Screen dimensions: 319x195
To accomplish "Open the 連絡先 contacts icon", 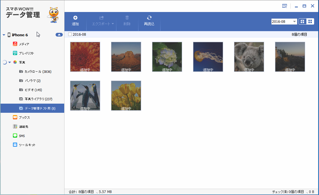I will click(x=15, y=126).
